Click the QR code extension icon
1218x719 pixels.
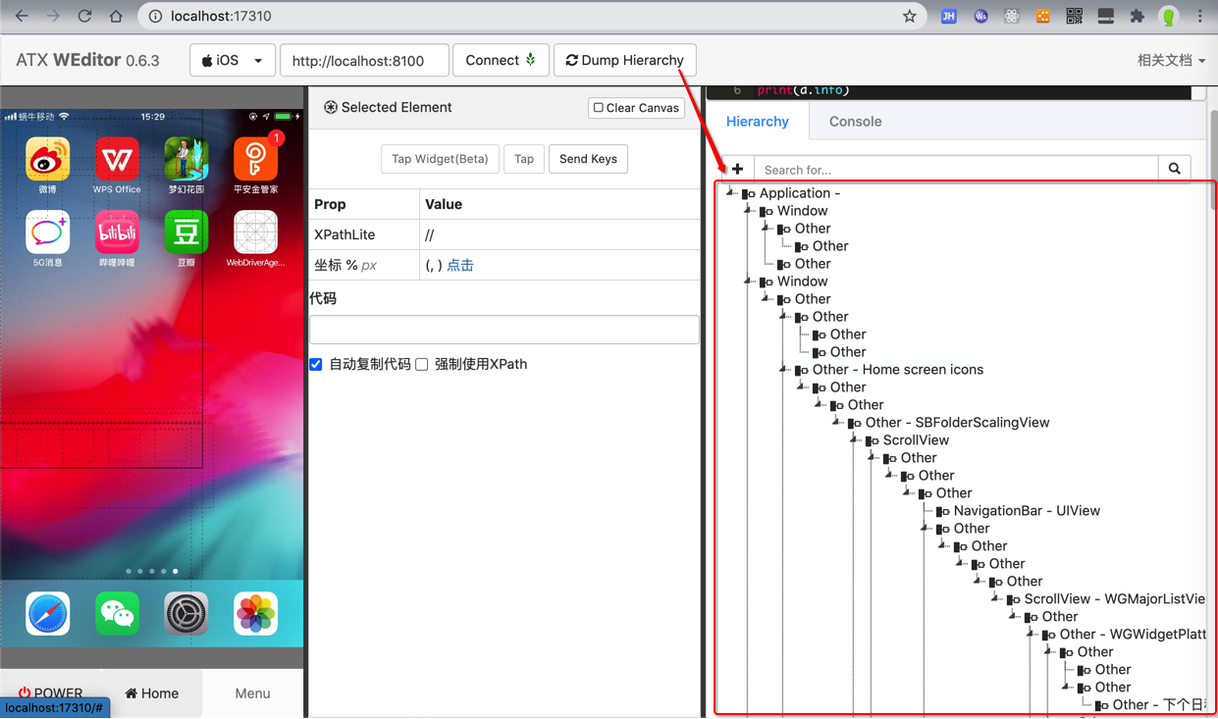(x=1074, y=16)
